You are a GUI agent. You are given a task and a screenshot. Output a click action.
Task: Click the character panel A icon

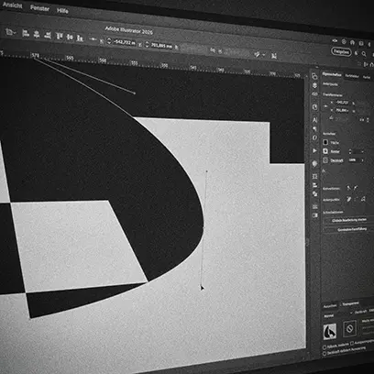click(314, 120)
